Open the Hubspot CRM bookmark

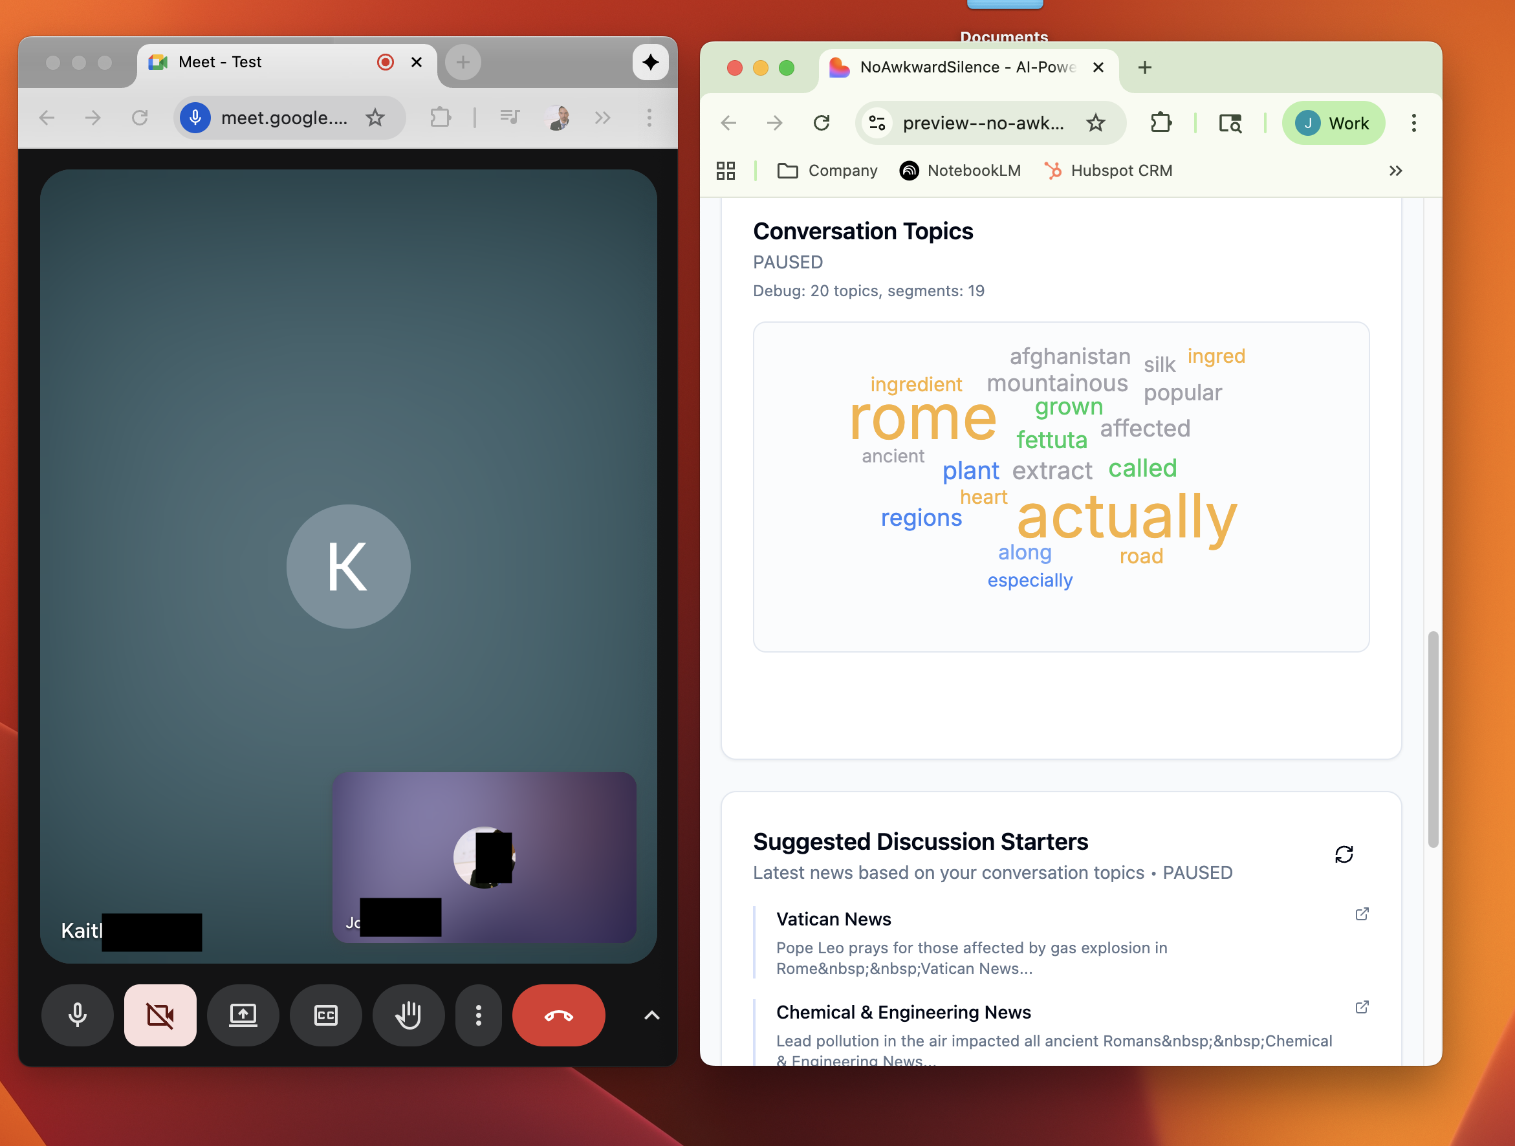click(x=1108, y=171)
